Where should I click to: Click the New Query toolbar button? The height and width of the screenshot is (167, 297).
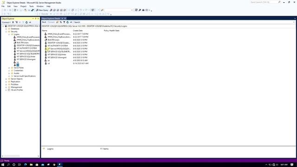click(x=42, y=10)
